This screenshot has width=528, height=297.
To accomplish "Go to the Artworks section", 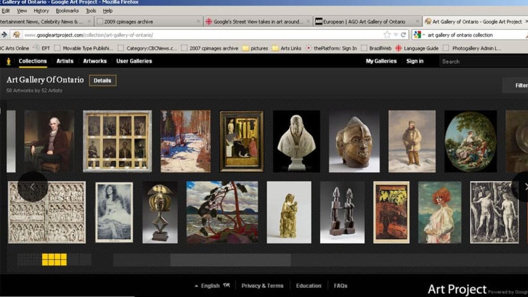I will pyautogui.click(x=95, y=61).
